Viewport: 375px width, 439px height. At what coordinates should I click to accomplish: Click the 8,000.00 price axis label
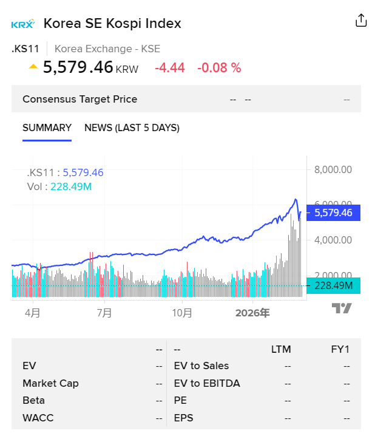(x=333, y=169)
